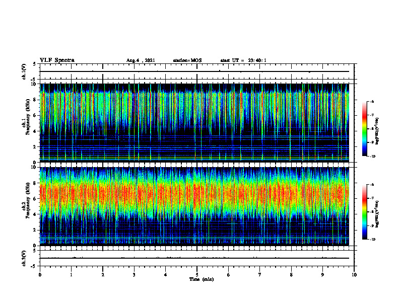Click the ch.1 voltage waveform strip
The height and width of the screenshot is (308, 399).
(197, 71)
